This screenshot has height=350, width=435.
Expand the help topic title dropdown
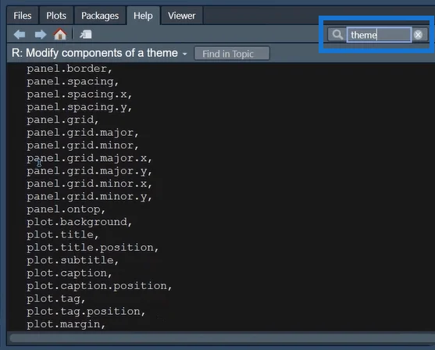185,54
